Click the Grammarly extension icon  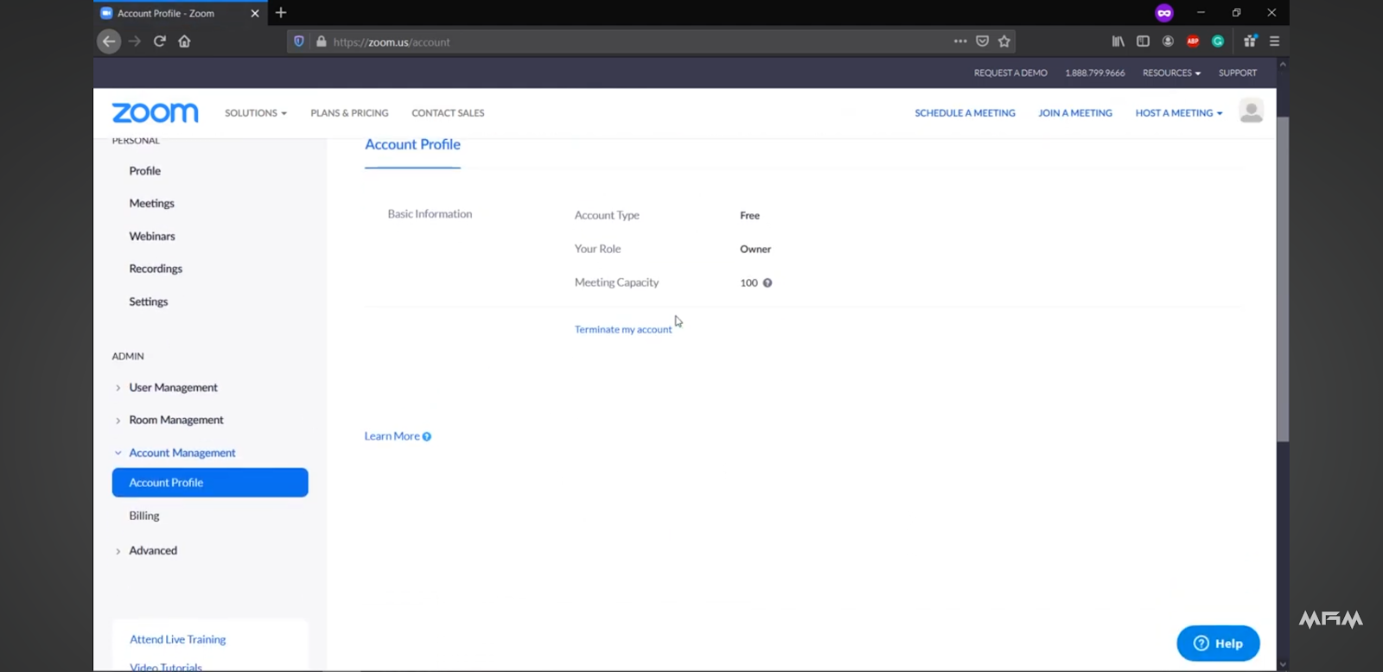click(x=1218, y=41)
